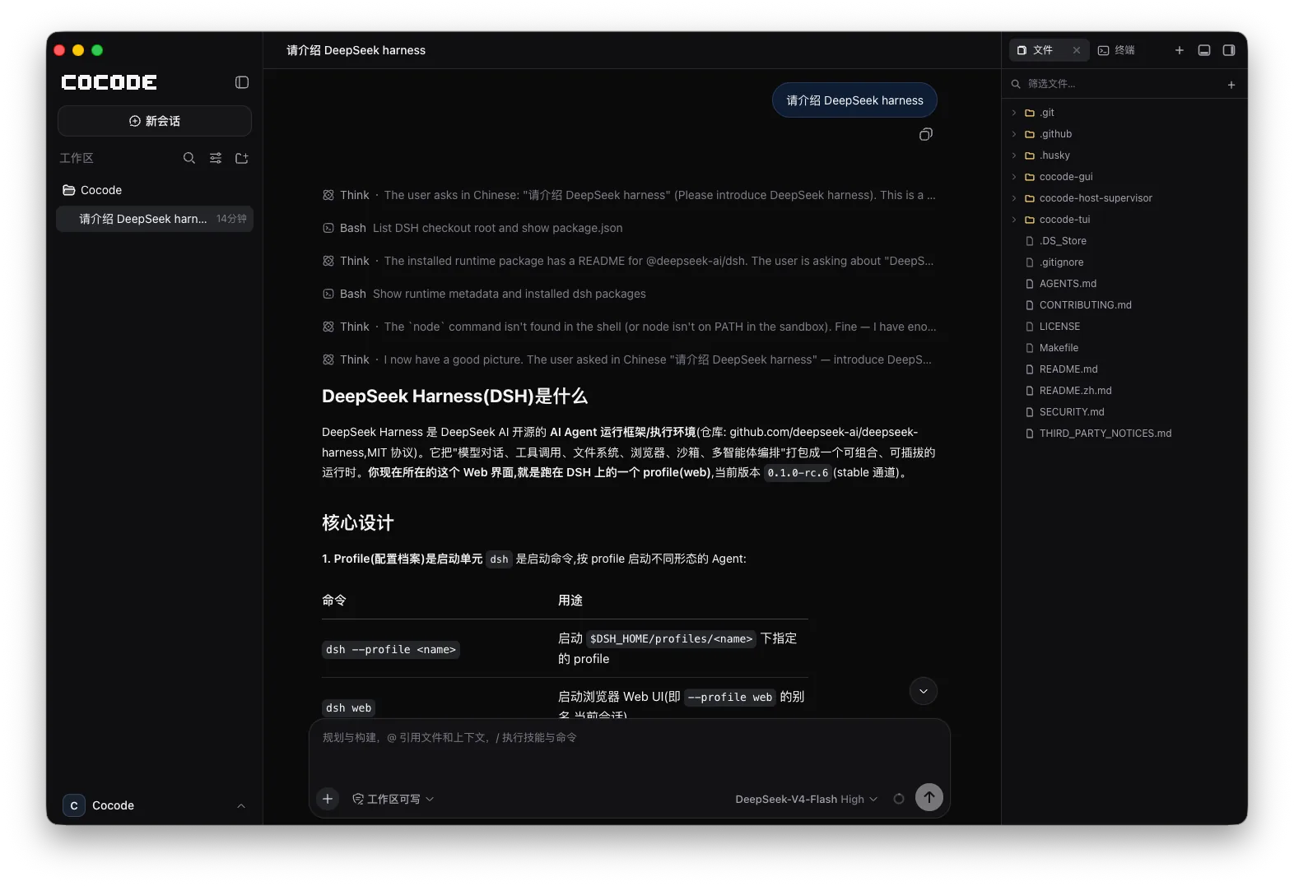Click the 核心设计 heading
1294x886 pixels.
(x=358, y=523)
